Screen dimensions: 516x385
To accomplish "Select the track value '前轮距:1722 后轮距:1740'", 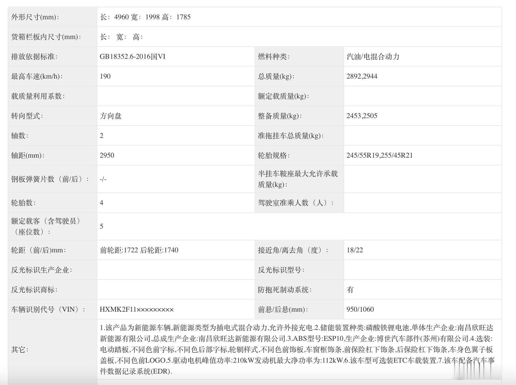I will click(139, 250).
